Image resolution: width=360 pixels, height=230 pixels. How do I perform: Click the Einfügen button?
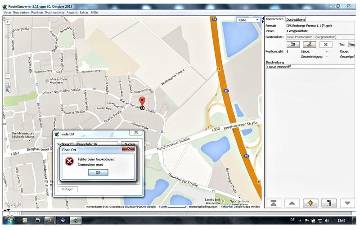pyautogui.click(x=67, y=189)
